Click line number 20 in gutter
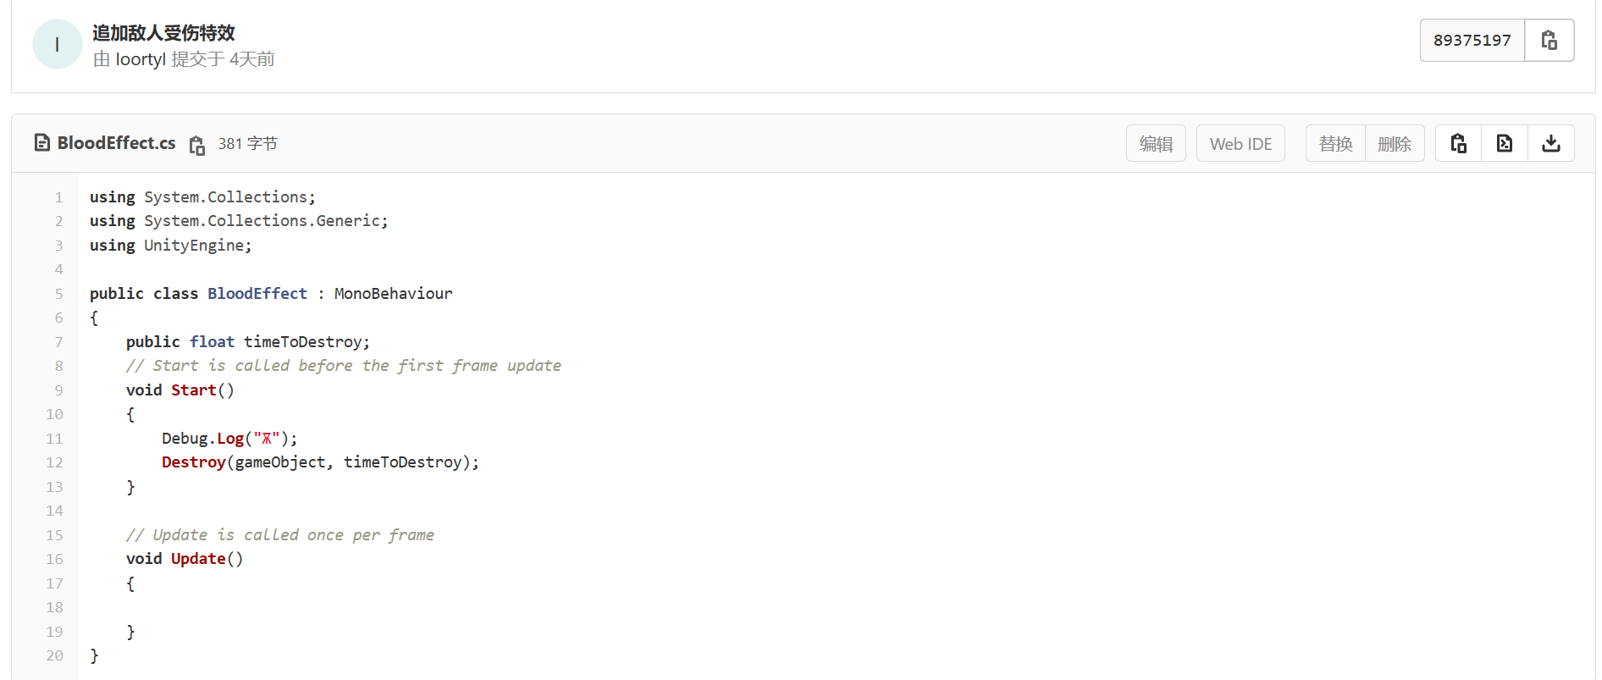 [54, 655]
